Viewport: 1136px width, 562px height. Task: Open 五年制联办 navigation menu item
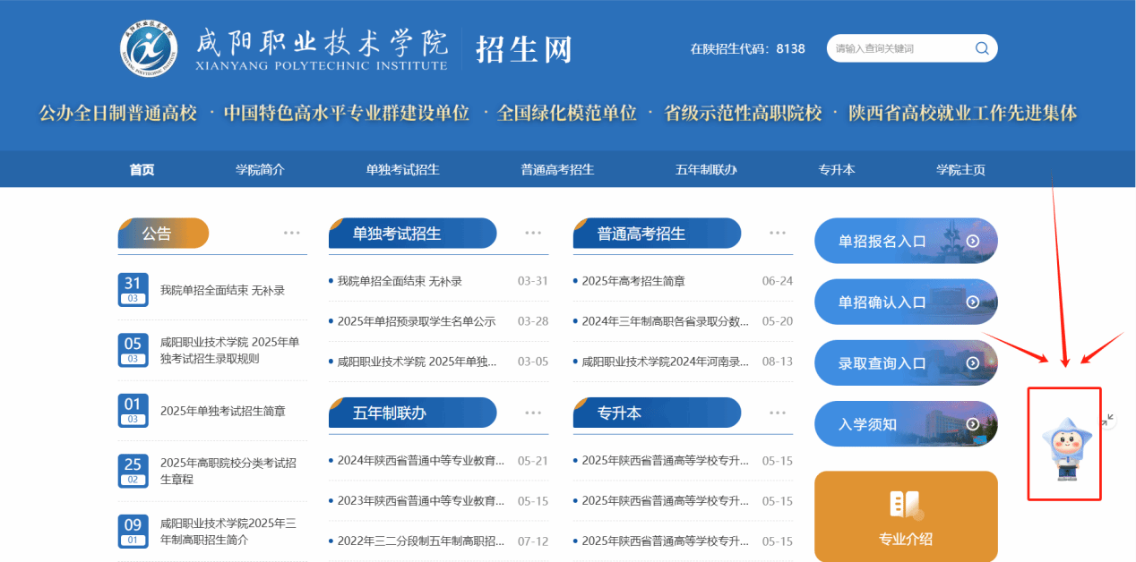click(706, 170)
